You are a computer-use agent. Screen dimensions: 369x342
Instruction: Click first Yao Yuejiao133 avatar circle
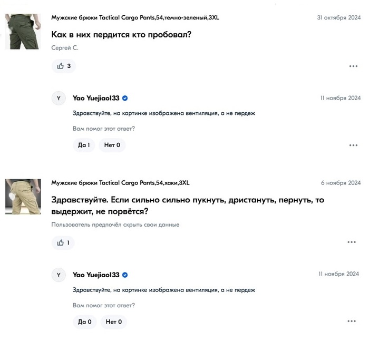coord(59,98)
